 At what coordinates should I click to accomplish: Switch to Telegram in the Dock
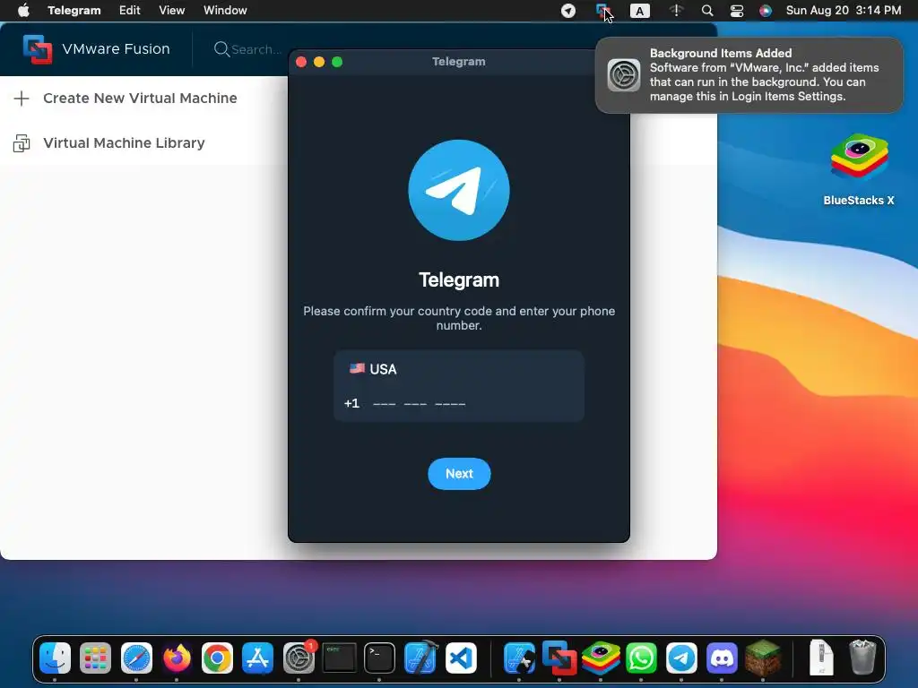pyautogui.click(x=681, y=658)
